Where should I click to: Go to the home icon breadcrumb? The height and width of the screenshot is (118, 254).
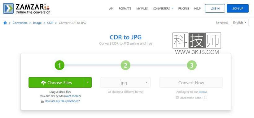point(5,23)
